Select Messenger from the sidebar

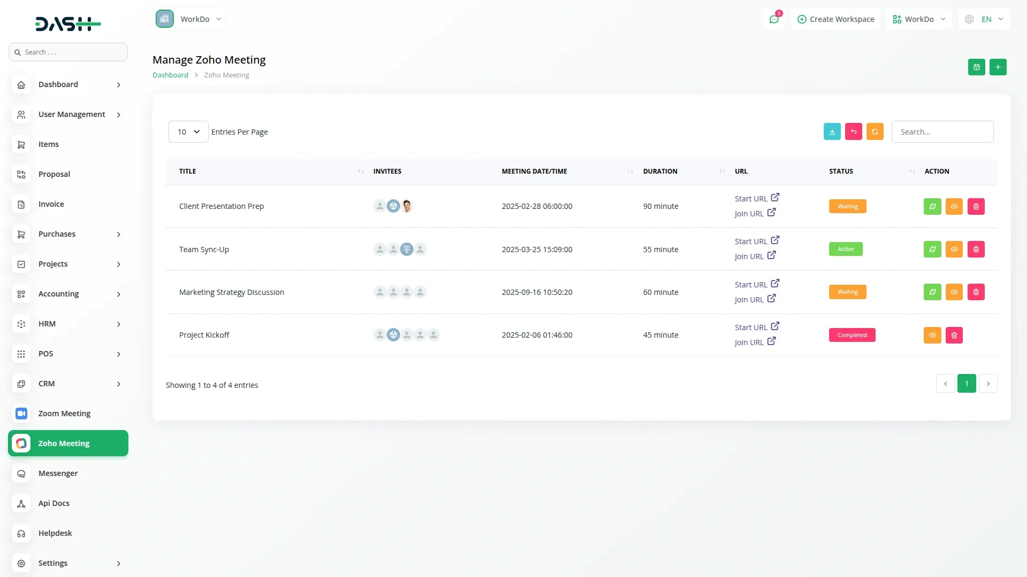(58, 473)
